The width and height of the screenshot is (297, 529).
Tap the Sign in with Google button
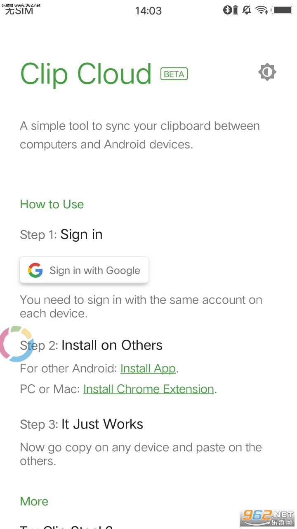coord(84,270)
